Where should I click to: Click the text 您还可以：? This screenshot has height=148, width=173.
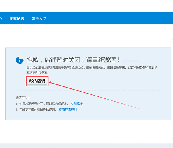(22, 98)
